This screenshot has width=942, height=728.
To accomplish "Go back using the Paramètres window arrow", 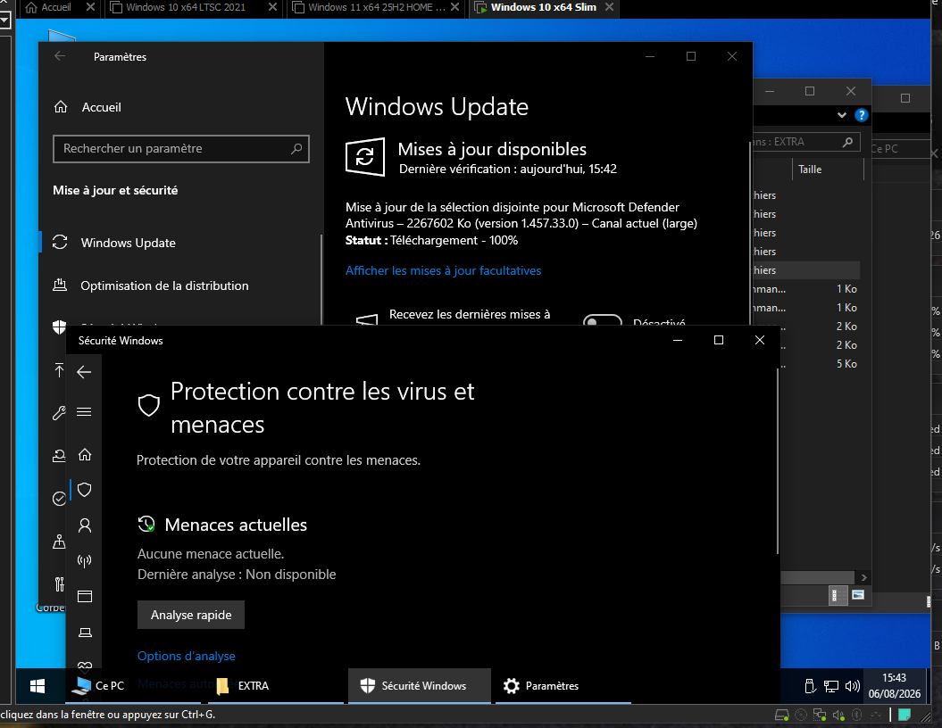I will point(60,56).
